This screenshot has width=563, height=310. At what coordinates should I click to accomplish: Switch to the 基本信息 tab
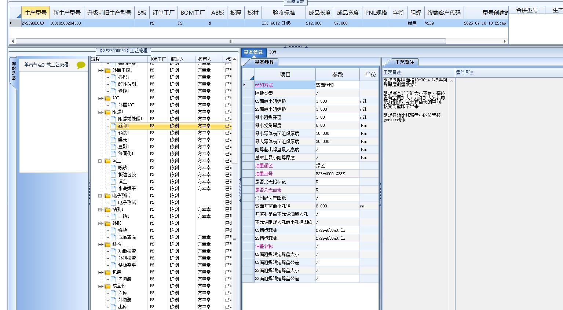tap(253, 52)
